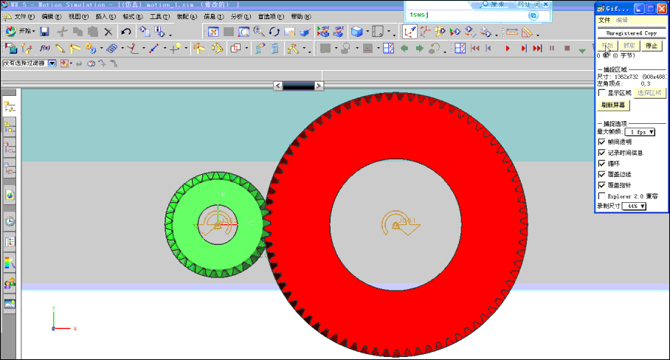Open the 编辑(E) menu
670x360 pixels.
pos(51,17)
